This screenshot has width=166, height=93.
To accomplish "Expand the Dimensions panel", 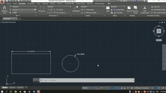I will pos(53,16).
